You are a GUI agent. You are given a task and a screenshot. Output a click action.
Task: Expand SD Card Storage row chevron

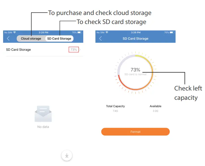point(80,50)
